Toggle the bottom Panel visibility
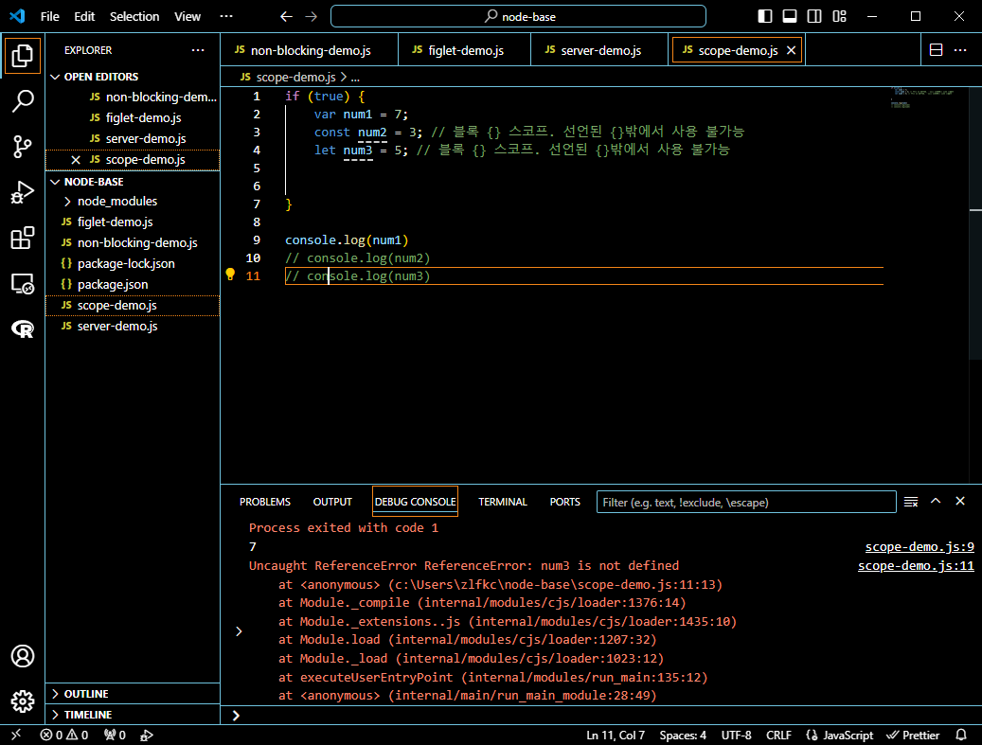Viewport: 982px width, 745px height. pyautogui.click(x=790, y=16)
